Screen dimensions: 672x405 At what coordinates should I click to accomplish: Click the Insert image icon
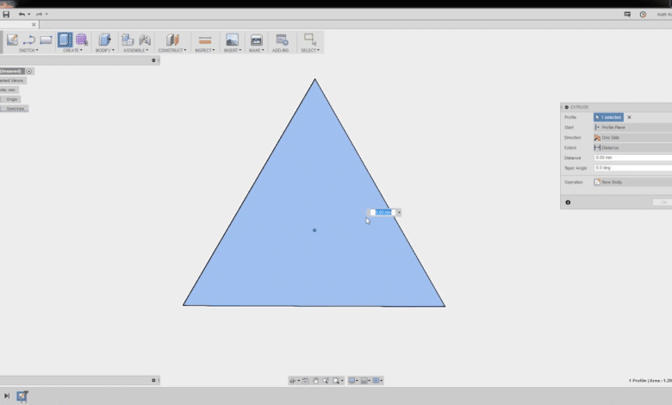[x=232, y=40]
